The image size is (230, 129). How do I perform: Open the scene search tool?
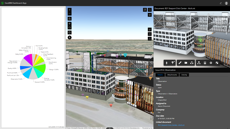tap(150, 10)
